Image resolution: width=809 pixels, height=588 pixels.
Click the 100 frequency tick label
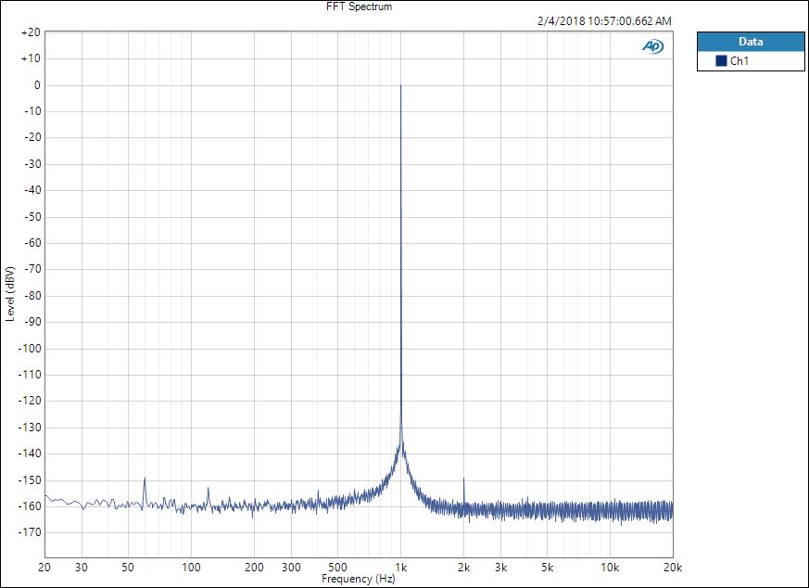pos(191,568)
